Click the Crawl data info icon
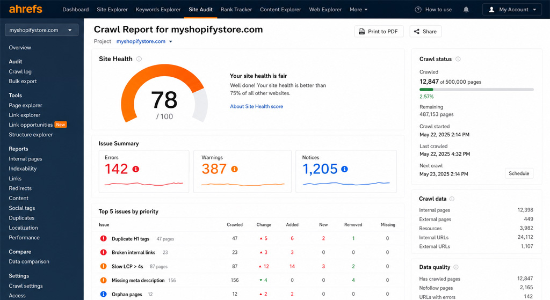The height and width of the screenshot is (300, 550). point(452,199)
